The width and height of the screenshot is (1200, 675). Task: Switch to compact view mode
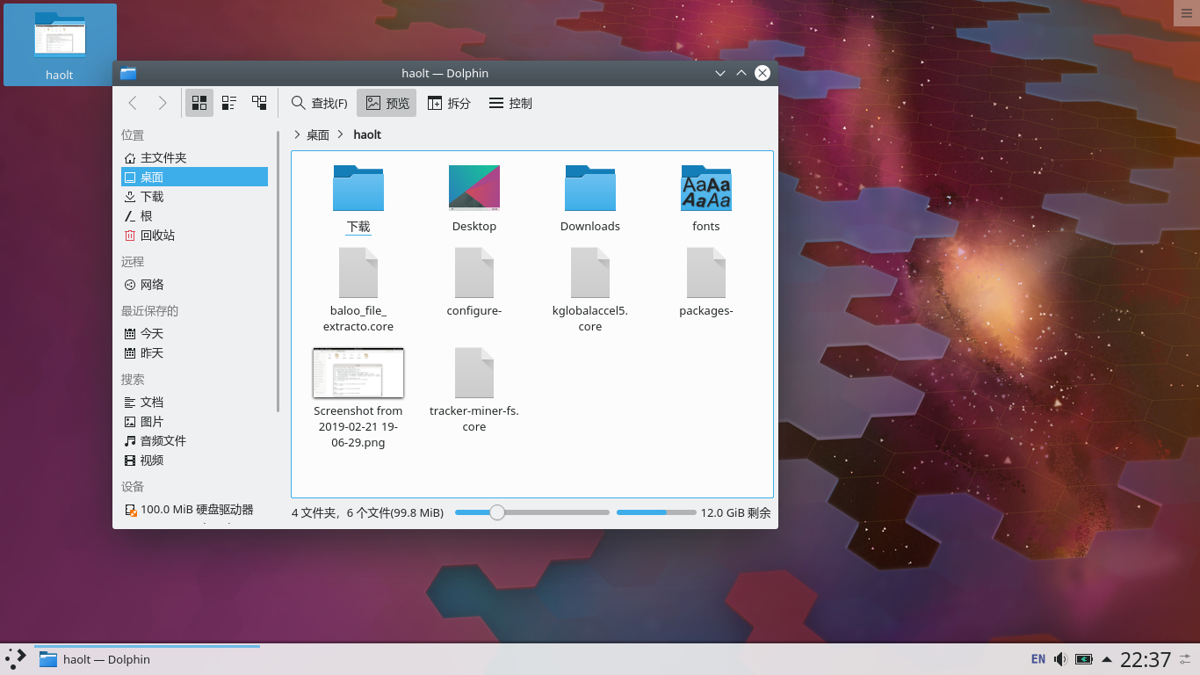(229, 103)
